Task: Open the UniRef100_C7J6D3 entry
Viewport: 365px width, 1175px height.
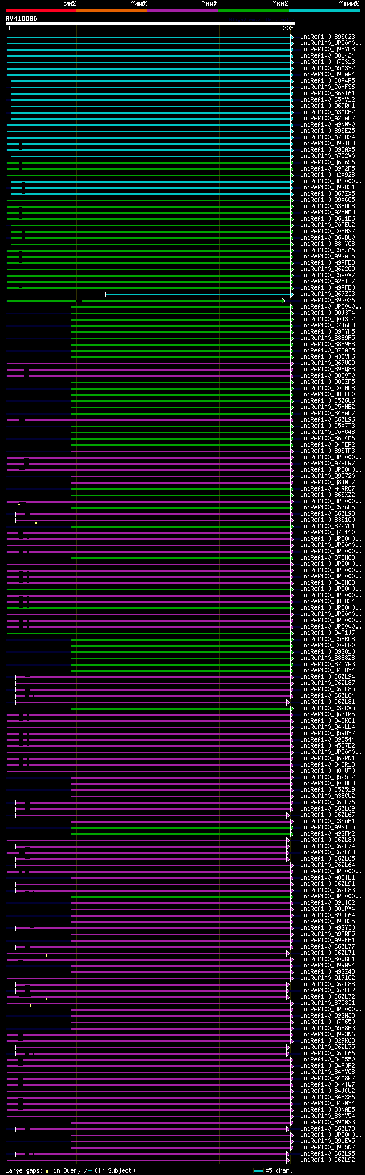Action: tap(327, 326)
